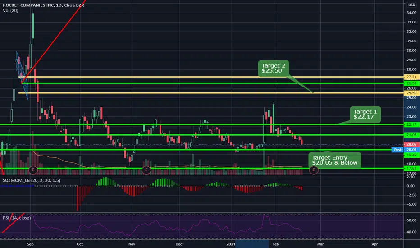
Task: Click the blue Post 20.05 price label
Action: click(406, 150)
